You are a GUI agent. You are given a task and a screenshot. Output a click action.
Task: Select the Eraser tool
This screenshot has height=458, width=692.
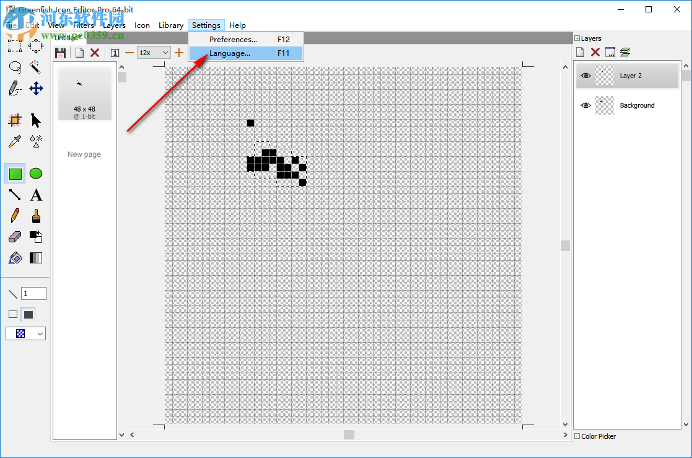tap(15, 237)
